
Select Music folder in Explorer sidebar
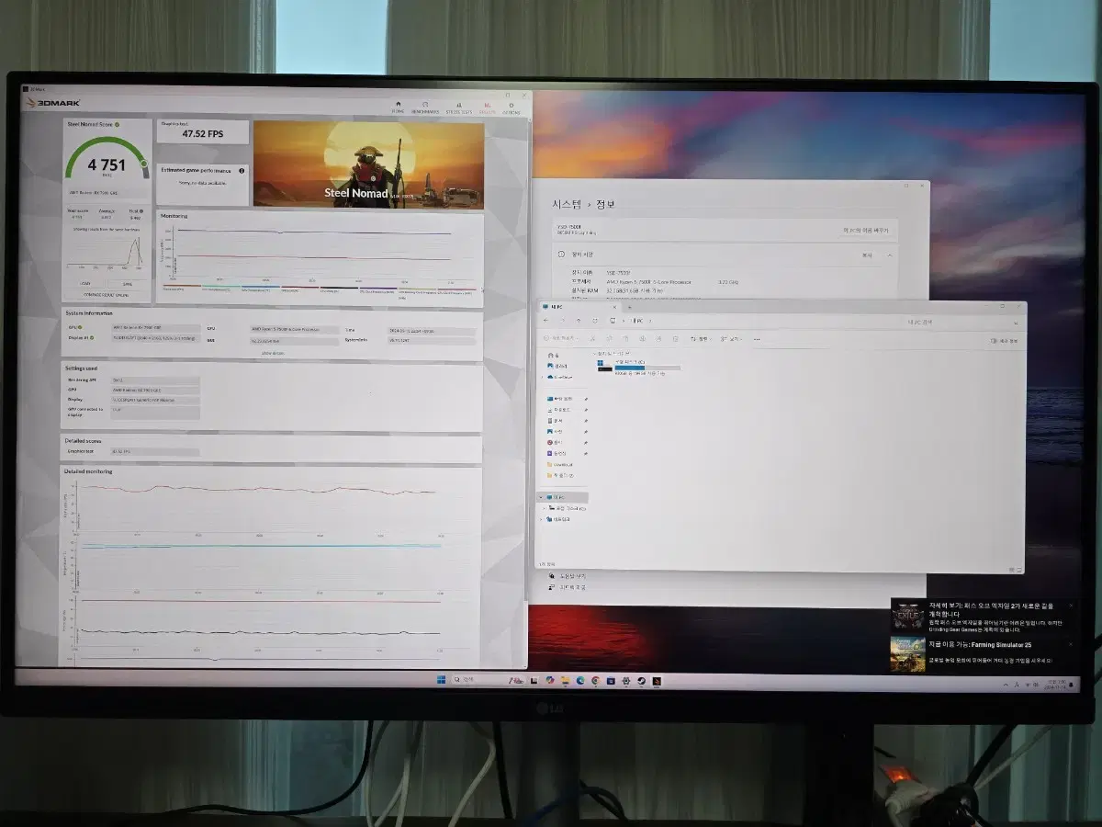pyautogui.click(x=555, y=442)
